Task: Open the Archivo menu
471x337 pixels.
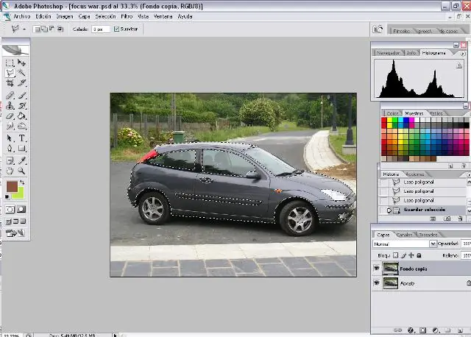Action: (x=22, y=16)
